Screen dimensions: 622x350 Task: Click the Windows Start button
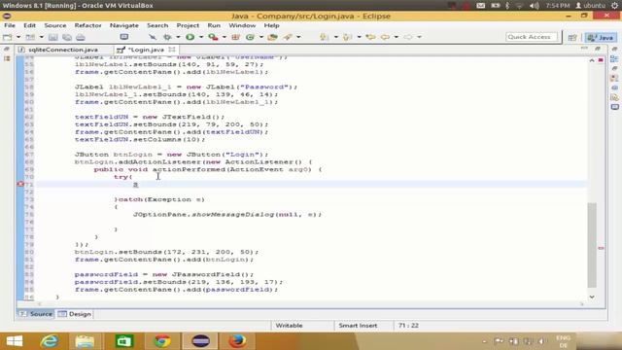(x=15, y=341)
